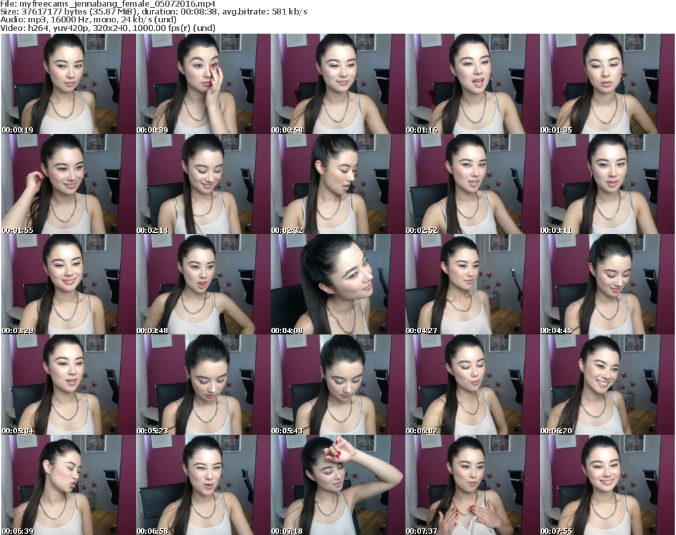This screenshot has height=535, width=676.
Task: Select the thumbnail stamped 00:00:19
Action: [x=68, y=84]
